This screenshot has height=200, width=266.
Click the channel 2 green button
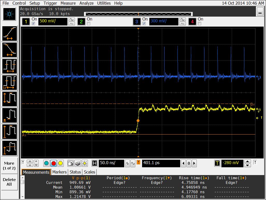pos(81,22)
